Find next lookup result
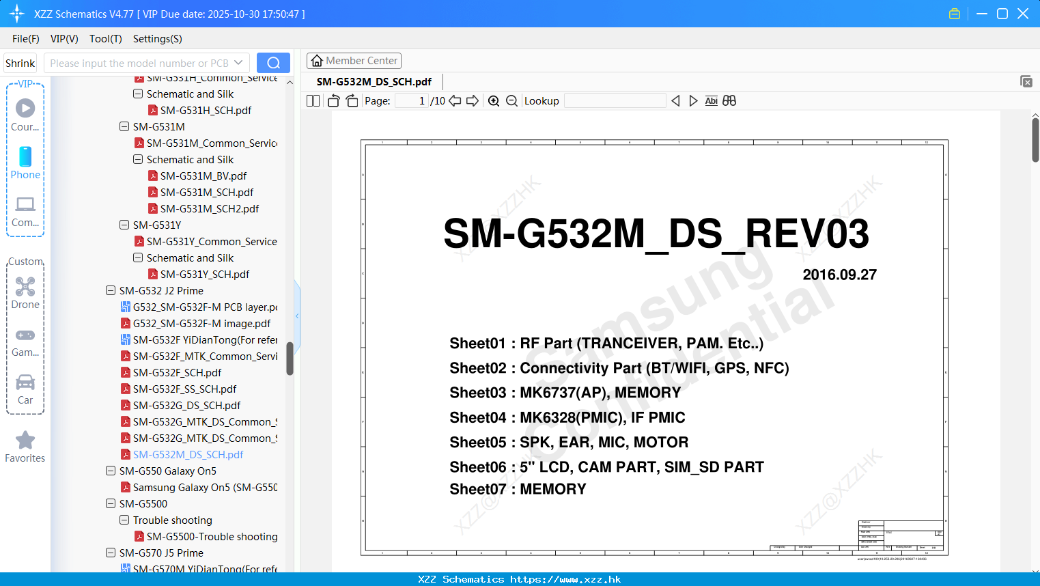This screenshot has width=1040, height=586. 693,100
